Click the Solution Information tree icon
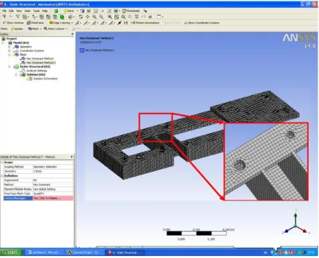The image size is (319, 258). (29, 79)
